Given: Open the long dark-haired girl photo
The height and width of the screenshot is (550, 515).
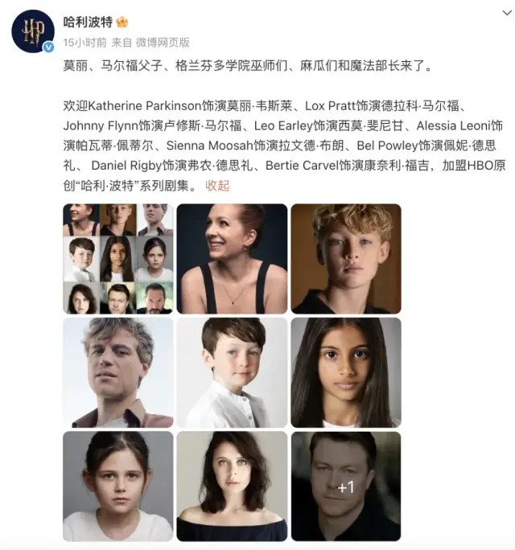Looking at the screenshot, I should (346, 372).
